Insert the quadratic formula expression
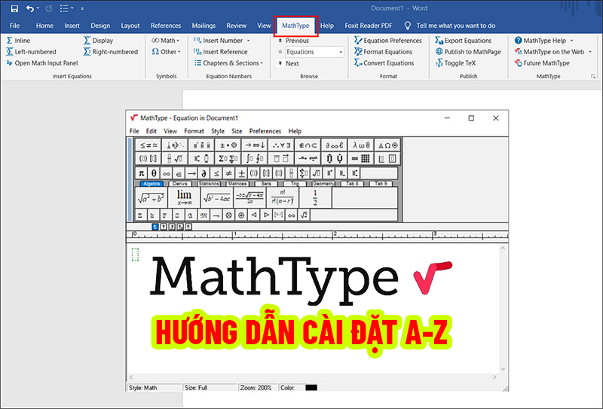The width and height of the screenshot is (603, 409). (249, 197)
